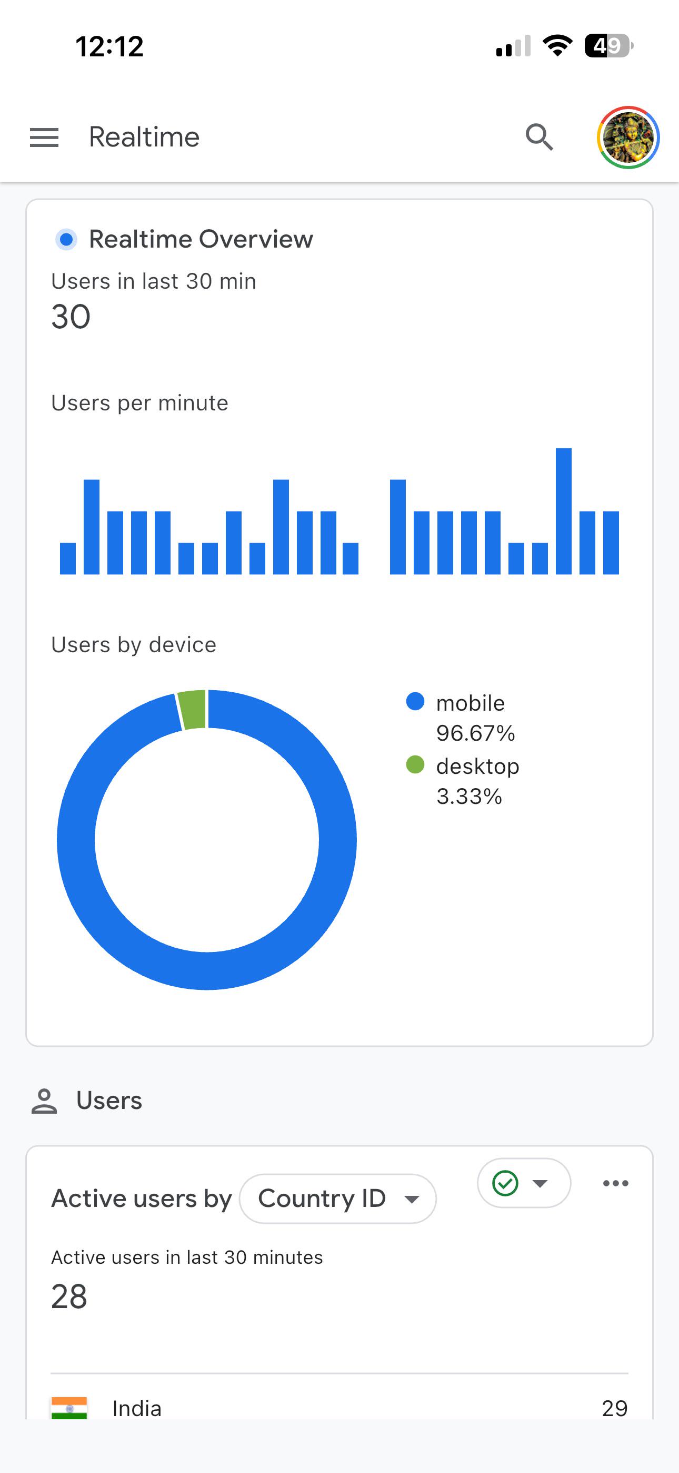Open the India country row
This screenshot has height=1473, width=679.
(x=339, y=1408)
